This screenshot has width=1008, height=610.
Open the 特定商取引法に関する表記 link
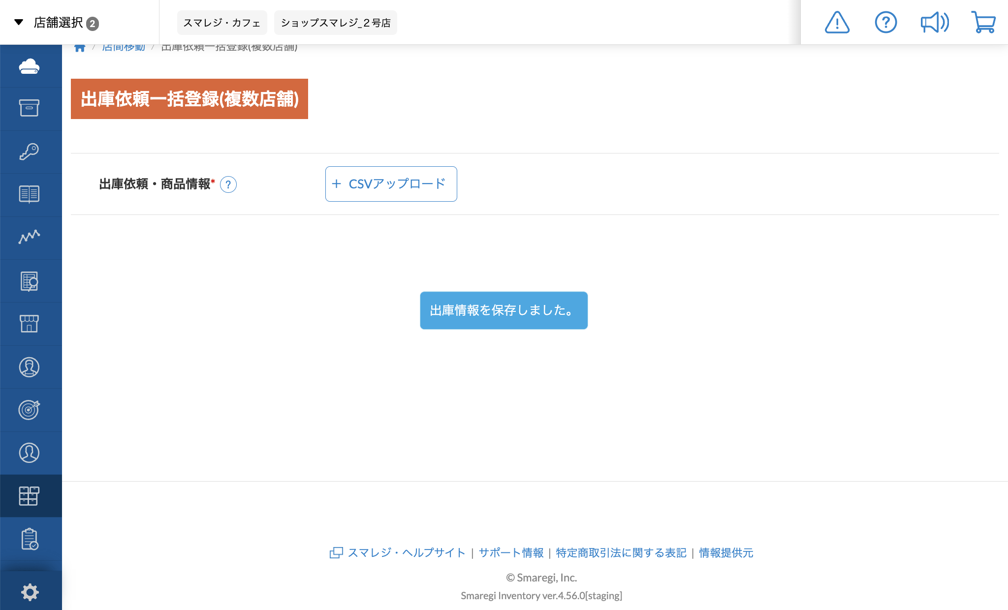[x=621, y=553]
